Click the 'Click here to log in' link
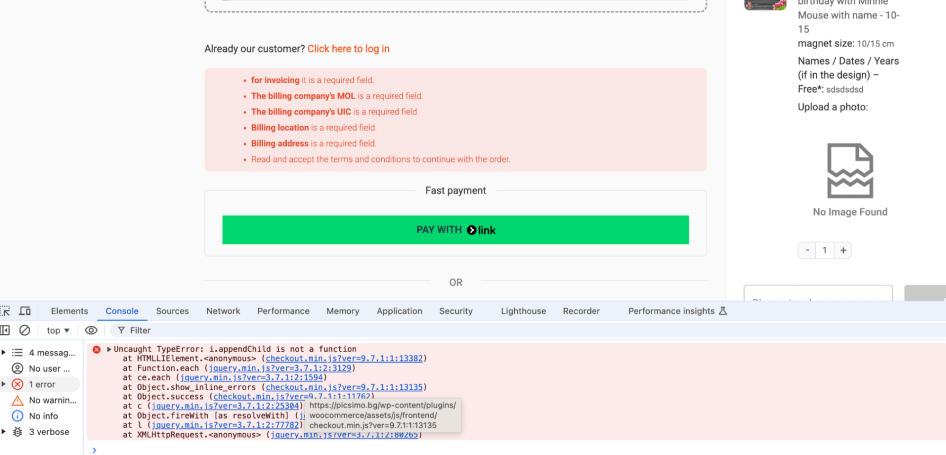Viewport: 946px width, 455px height. point(348,48)
